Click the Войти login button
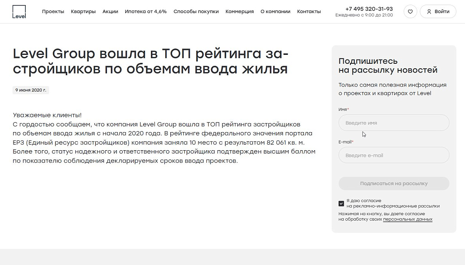 click(x=438, y=11)
